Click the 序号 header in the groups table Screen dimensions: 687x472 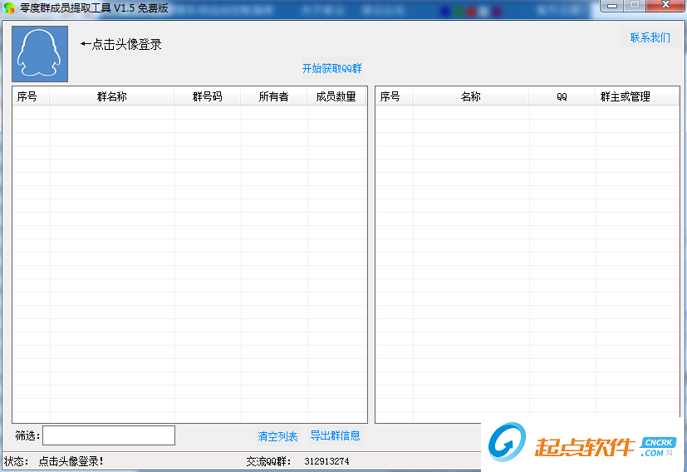pyautogui.click(x=31, y=96)
